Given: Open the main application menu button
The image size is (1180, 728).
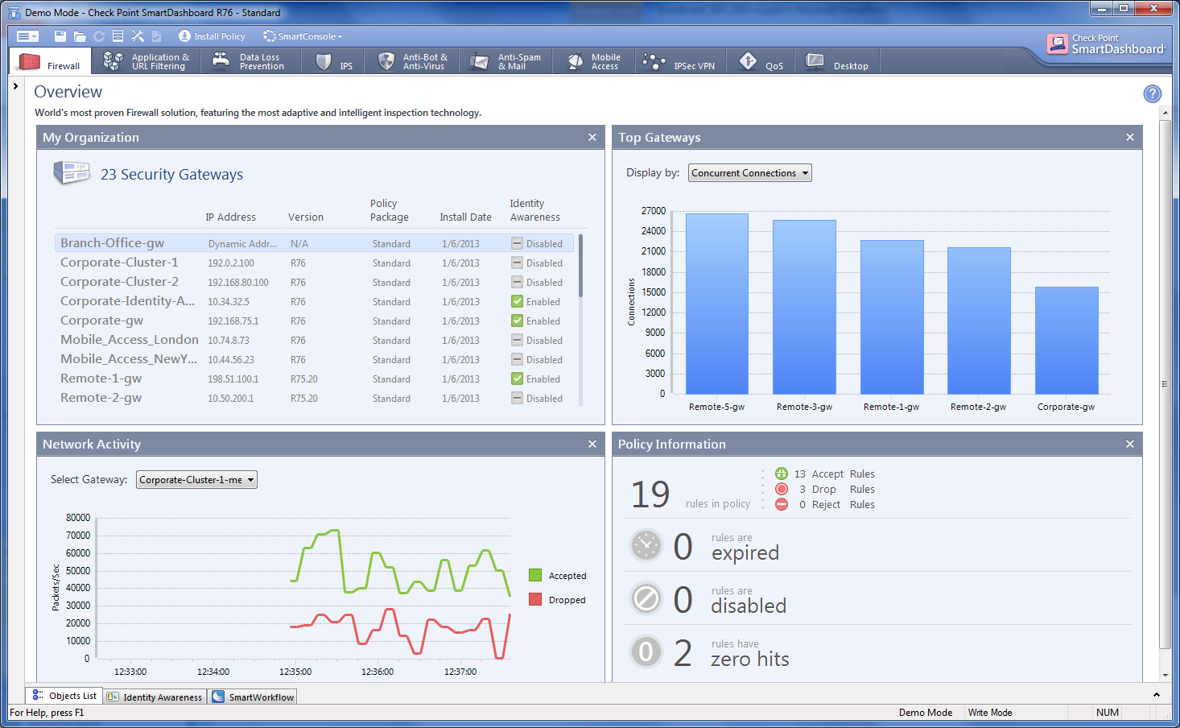Looking at the screenshot, I should 27,36.
